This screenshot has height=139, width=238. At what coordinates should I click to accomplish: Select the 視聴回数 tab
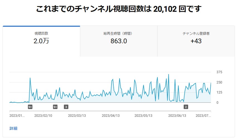pos(41,41)
